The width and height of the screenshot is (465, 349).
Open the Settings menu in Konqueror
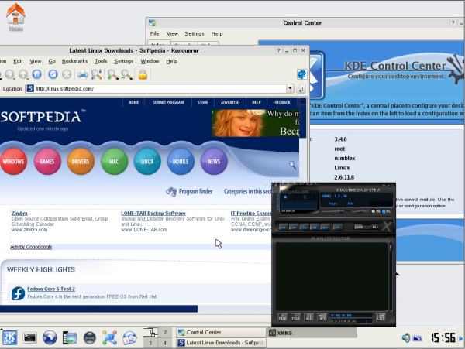(124, 61)
